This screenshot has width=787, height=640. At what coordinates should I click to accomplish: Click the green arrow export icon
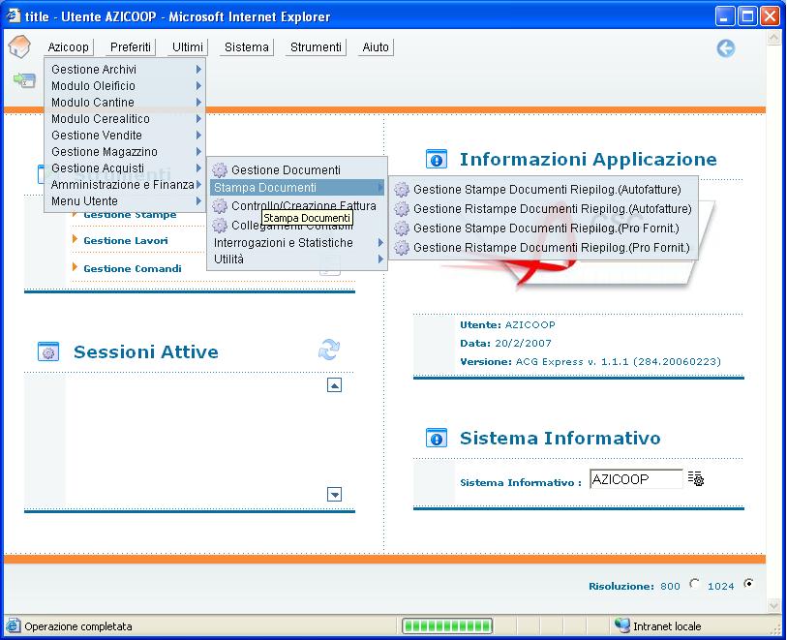pos(24,79)
